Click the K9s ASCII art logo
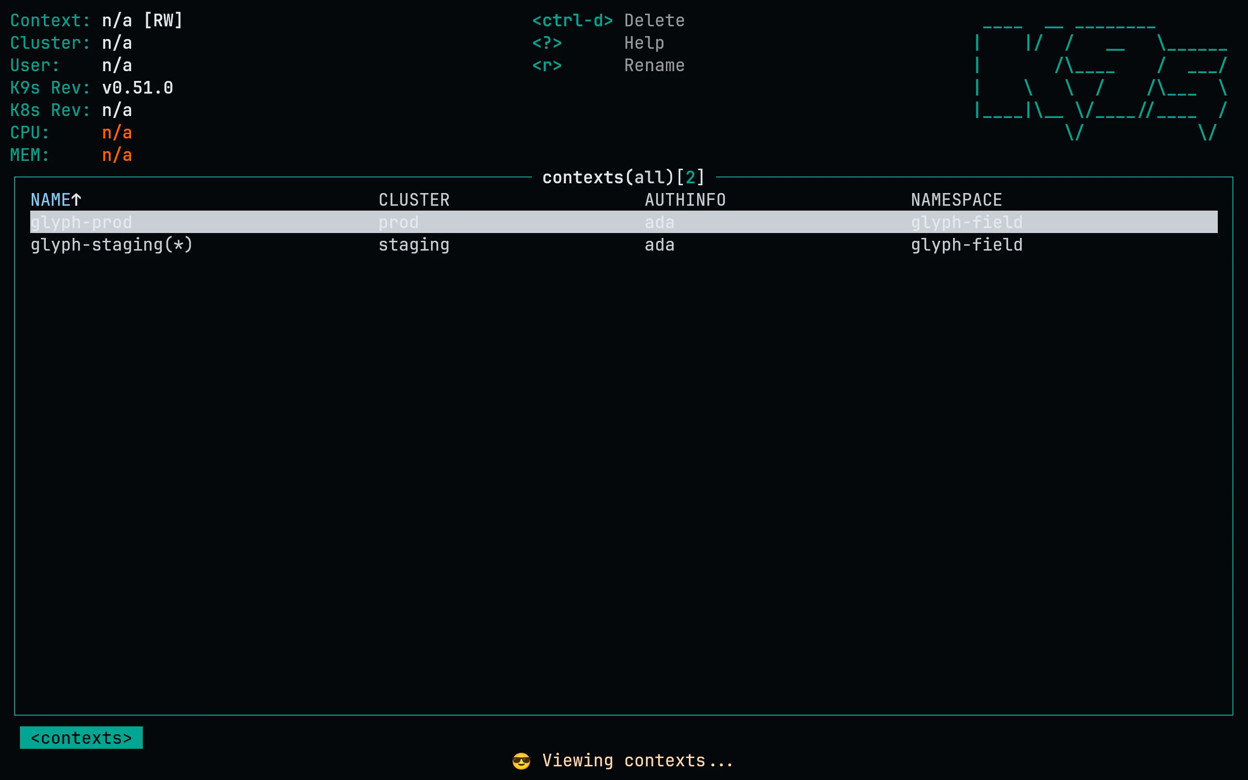The width and height of the screenshot is (1248, 780). [x=1102, y=82]
